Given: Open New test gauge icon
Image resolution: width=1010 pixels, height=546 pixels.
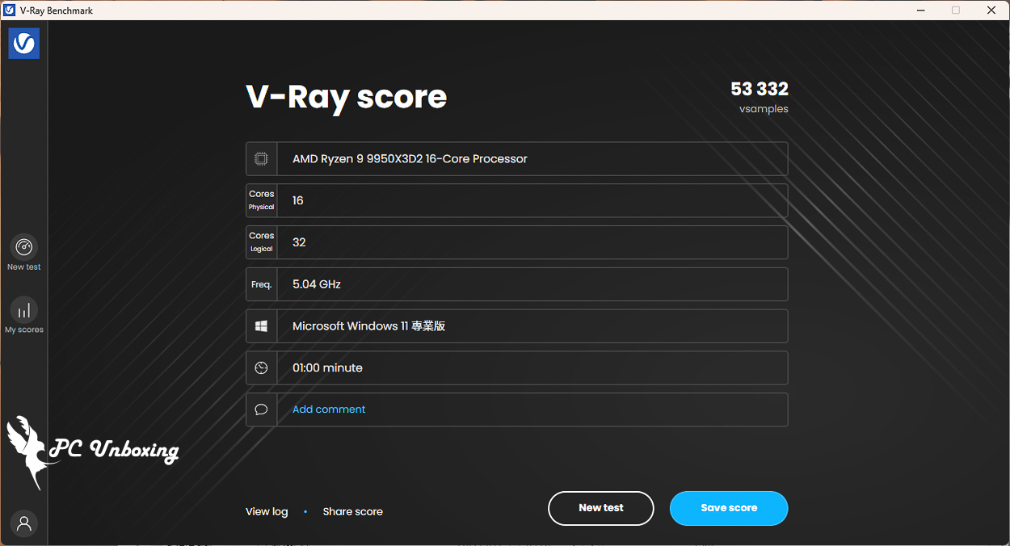Looking at the screenshot, I should pos(24,247).
